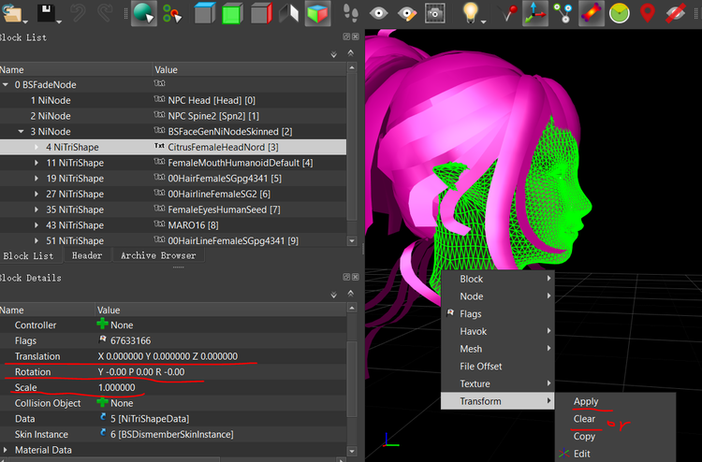
Task: Choose Flags from the context menu
Action: (497, 313)
